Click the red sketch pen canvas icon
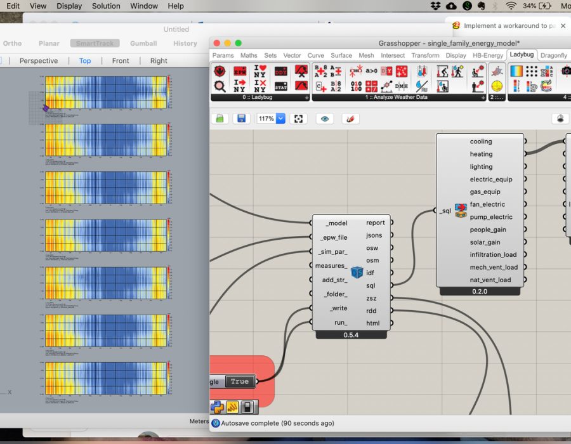Image resolution: width=571 pixels, height=444 pixels. (x=350, y=119)
